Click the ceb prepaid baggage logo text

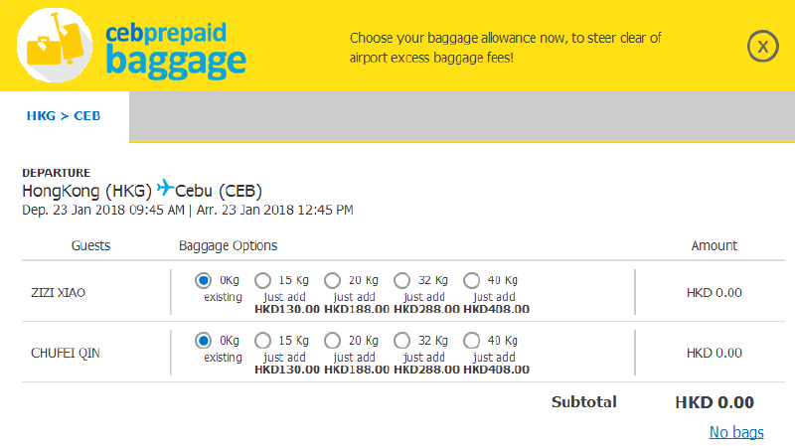pos(176,52)
